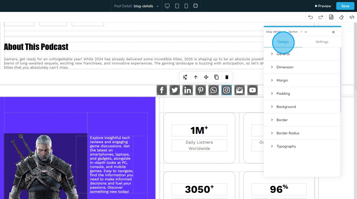Open the Post Detail blog-details dropdown
357x199 pixels.
[136, 6]
